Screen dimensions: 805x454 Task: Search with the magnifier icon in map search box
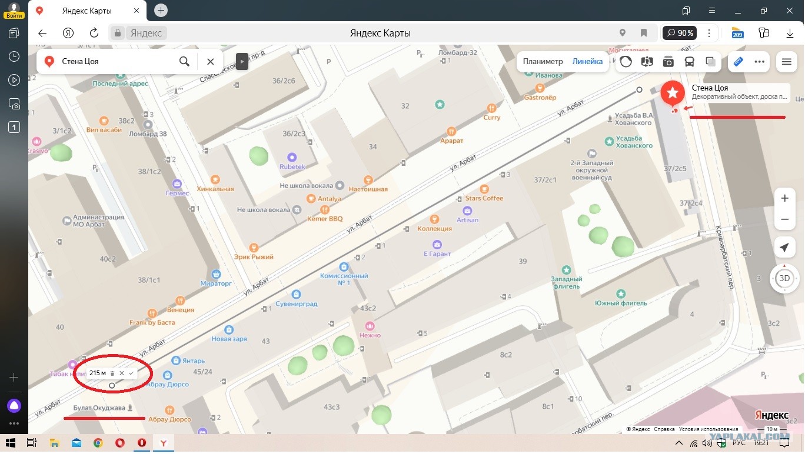click(x=184, y=61)
